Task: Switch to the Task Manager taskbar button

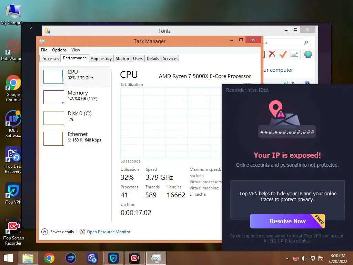Action: (156, 258)
